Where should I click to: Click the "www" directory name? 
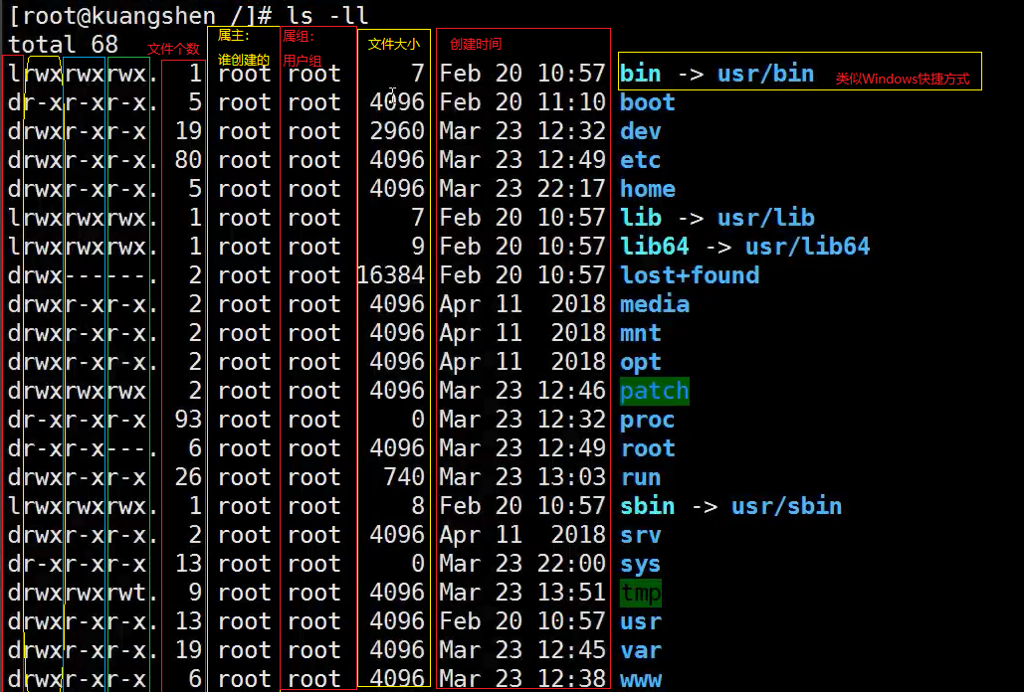click(641, 679)
